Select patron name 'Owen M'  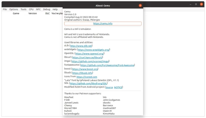pos(107,111)
